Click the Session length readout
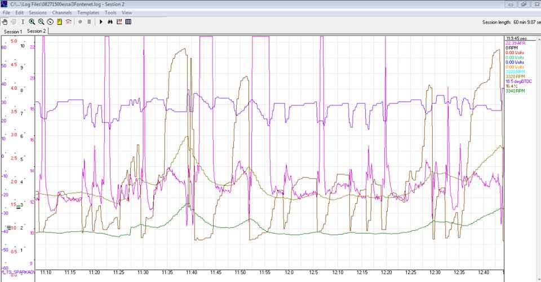The width and height of the screenshot is (541, 282). tap(511, 22)
